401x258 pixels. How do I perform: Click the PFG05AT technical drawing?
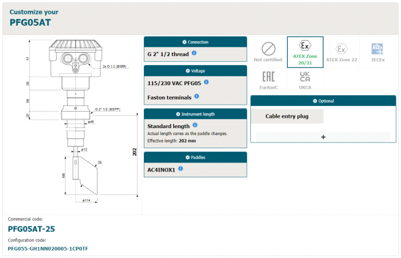(74, 123)
